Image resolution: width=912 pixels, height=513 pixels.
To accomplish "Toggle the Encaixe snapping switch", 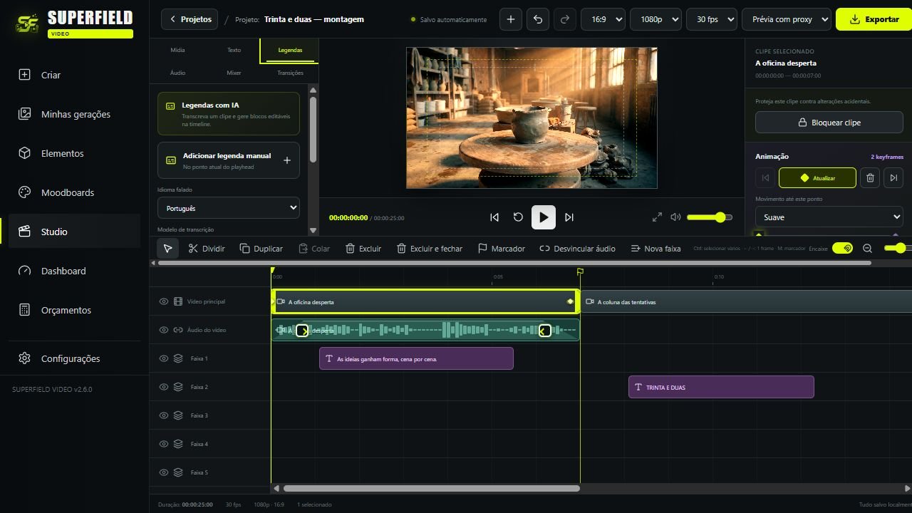I will pyautogui.click(x=842, y=249).
